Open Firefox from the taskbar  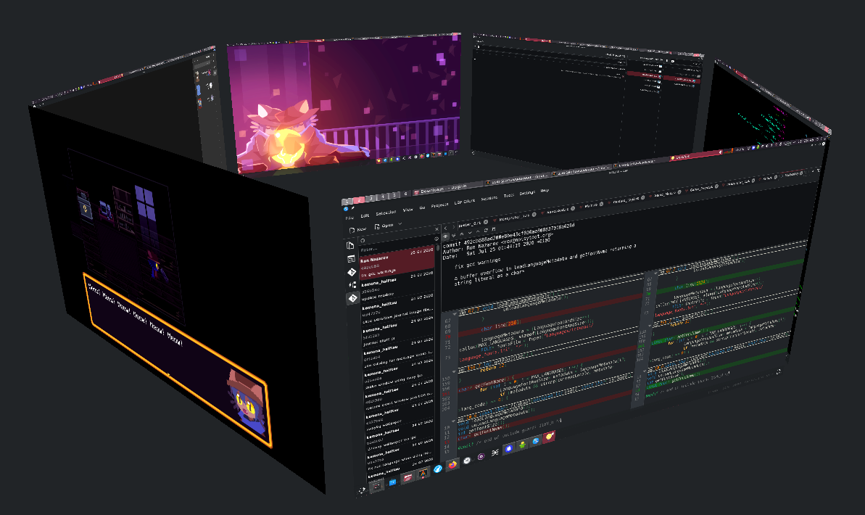point(452,465)
